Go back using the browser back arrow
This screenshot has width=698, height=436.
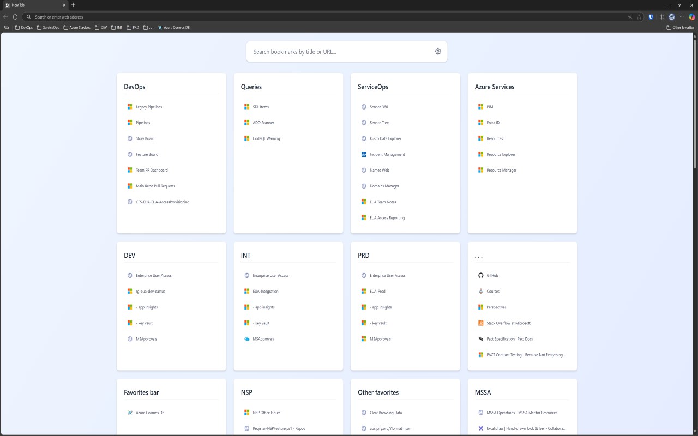pyautogui.click(x=6, y=17)
